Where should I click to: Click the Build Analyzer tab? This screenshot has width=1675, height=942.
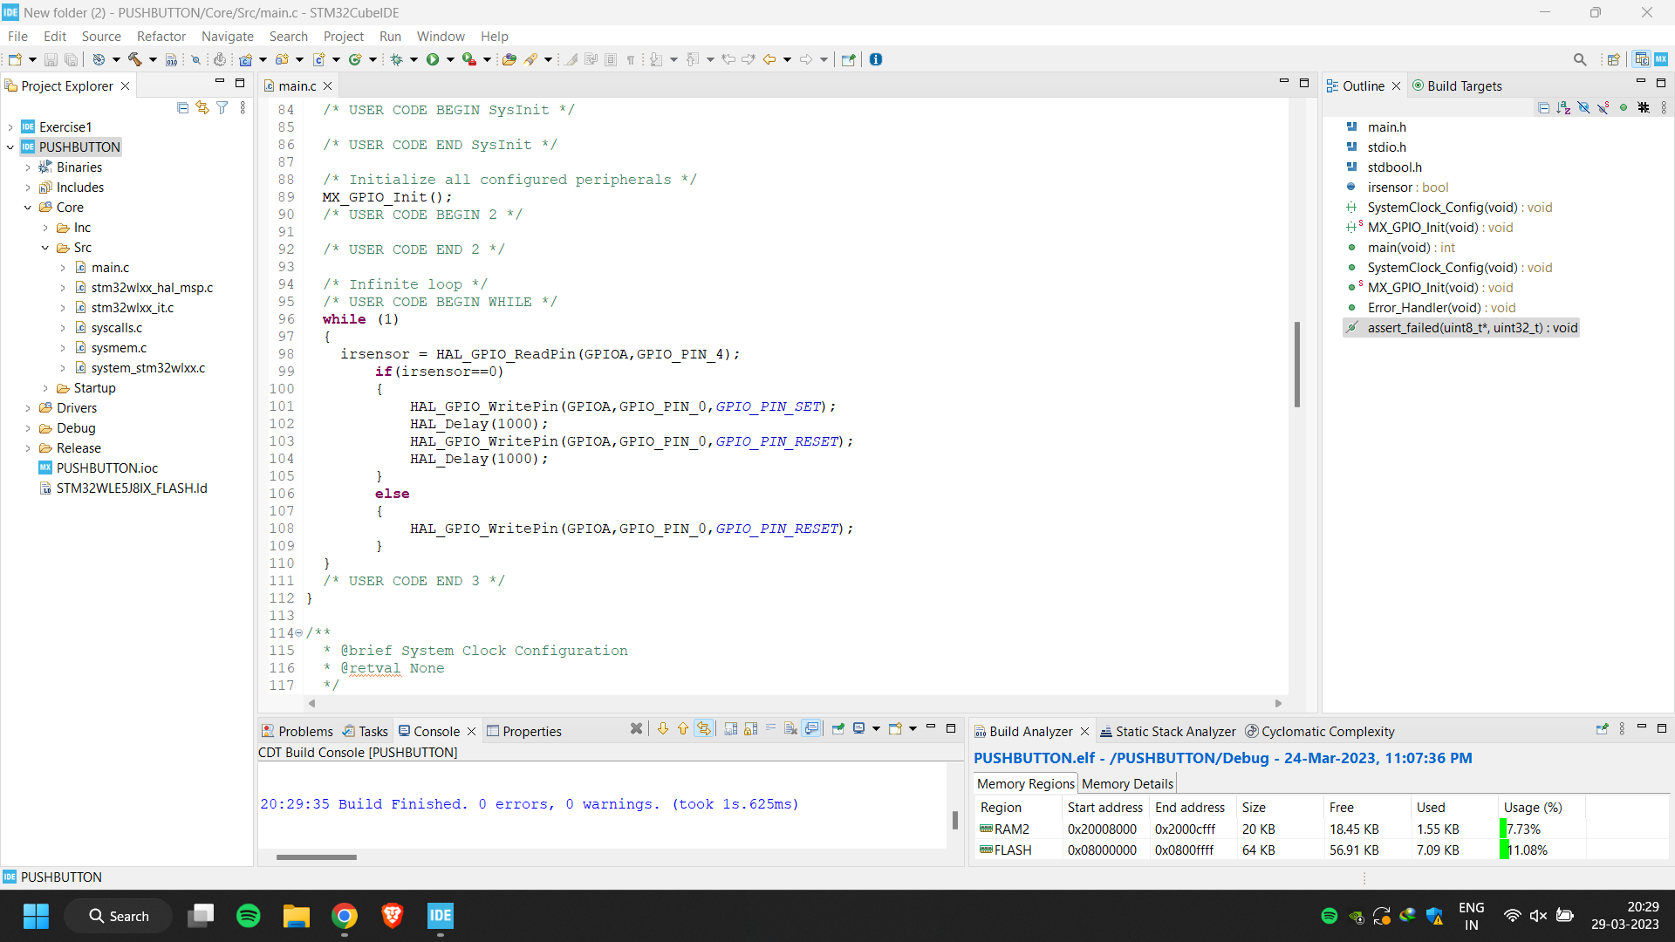pyautogui.click(x=1029, y=732)
